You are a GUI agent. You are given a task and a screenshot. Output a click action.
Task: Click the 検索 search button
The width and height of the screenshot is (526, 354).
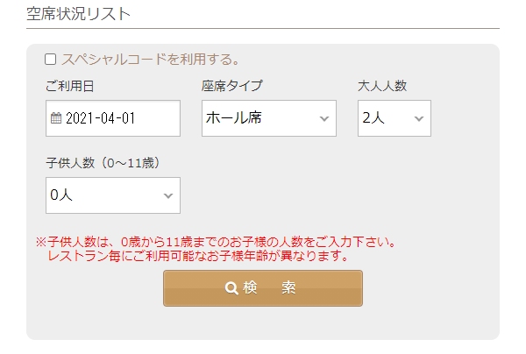coord(263,288)
